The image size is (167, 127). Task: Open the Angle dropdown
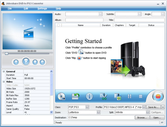[163, 14]
